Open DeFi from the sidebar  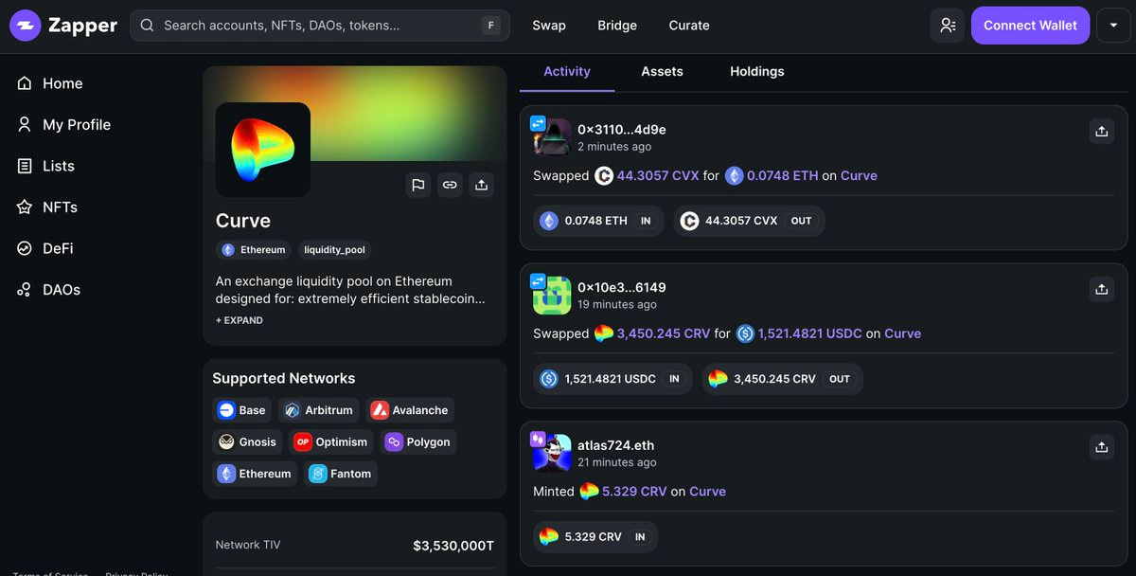pyautogui.click(x=45, y=248)
